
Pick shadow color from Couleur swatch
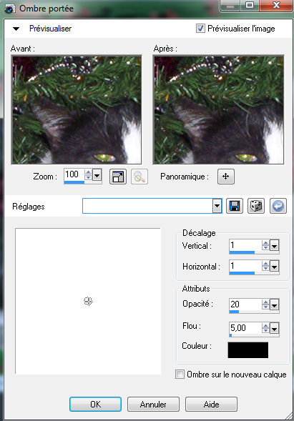pyautogui.click(x=248, y=350)
